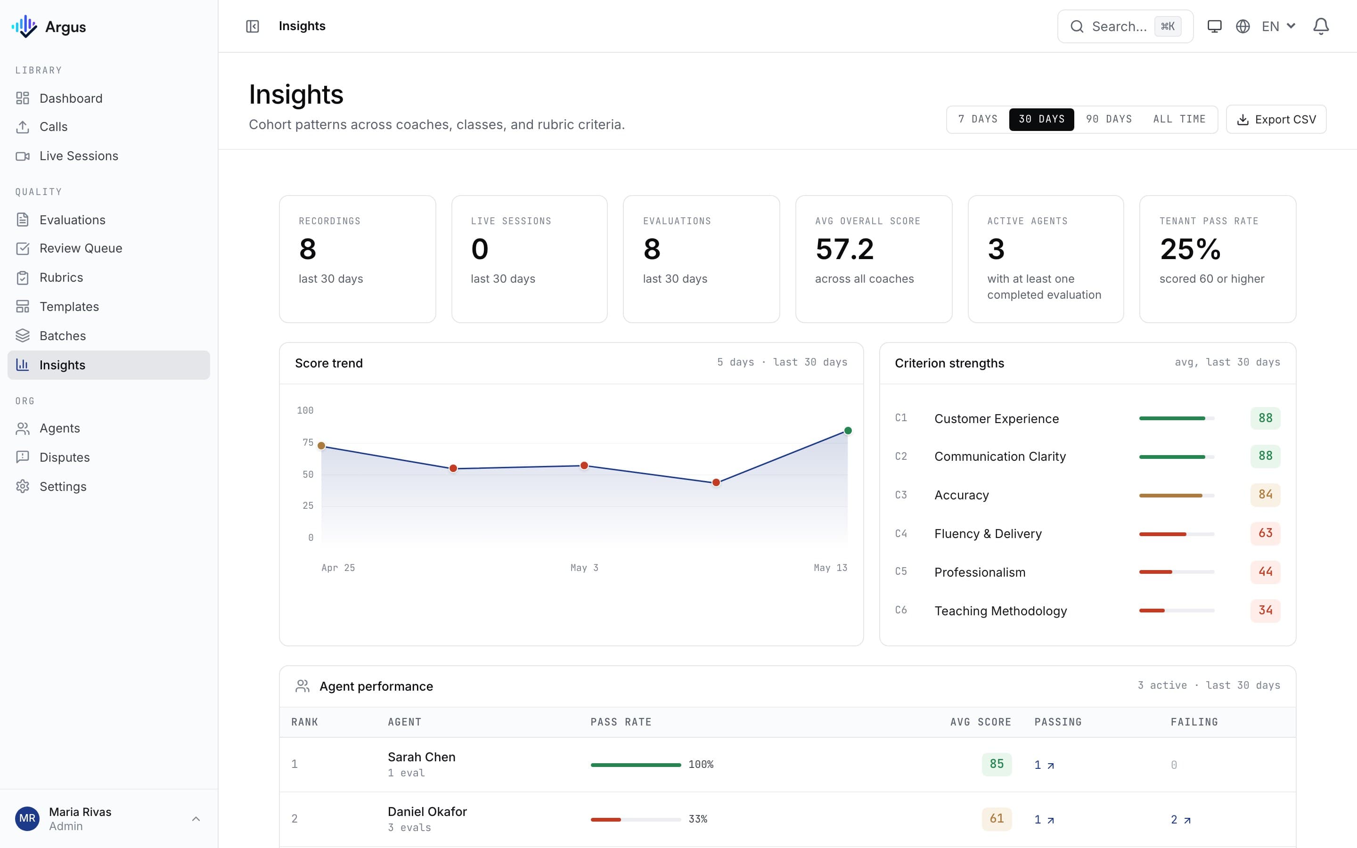Click Daniel Okafor avg score 61 badge
This screenshot has width=1357, height=848.
pyautogui.click(x=997, y=819)
